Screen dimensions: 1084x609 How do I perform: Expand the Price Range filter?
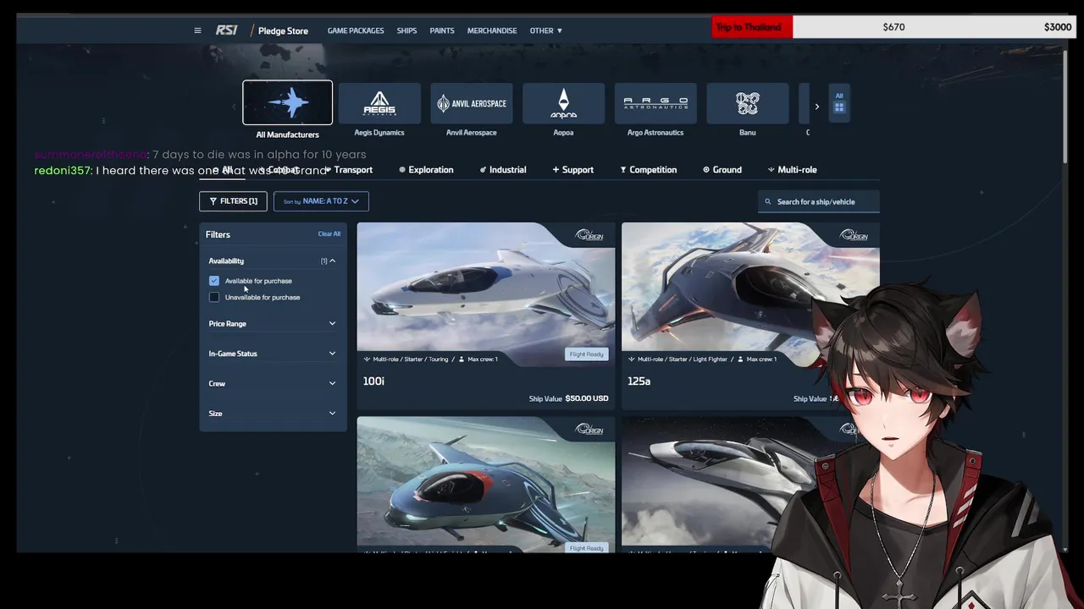pyautogui.click(x=273, y=323)
